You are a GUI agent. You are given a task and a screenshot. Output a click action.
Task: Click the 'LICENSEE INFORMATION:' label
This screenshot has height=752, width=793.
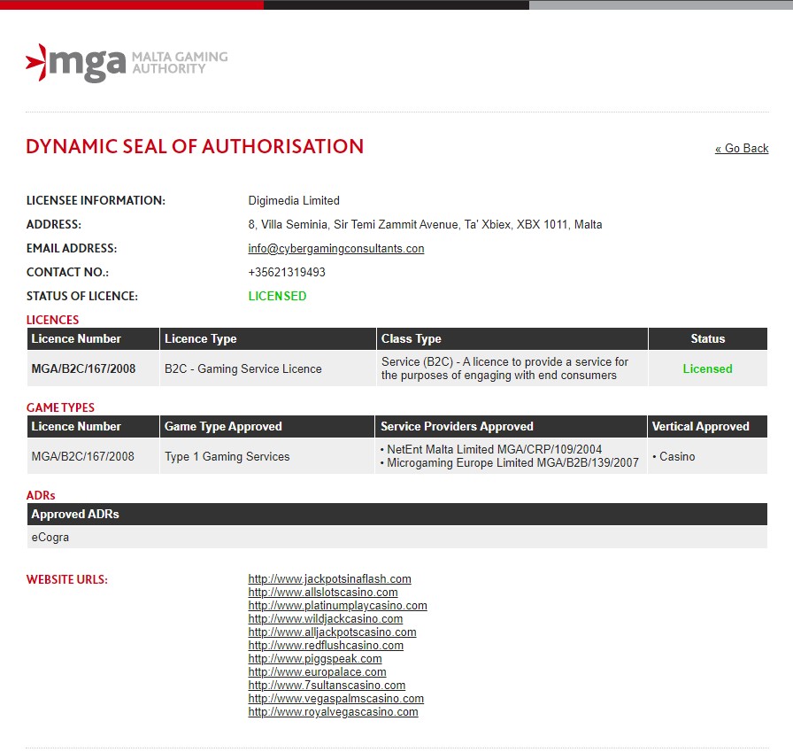pos(96,200)
